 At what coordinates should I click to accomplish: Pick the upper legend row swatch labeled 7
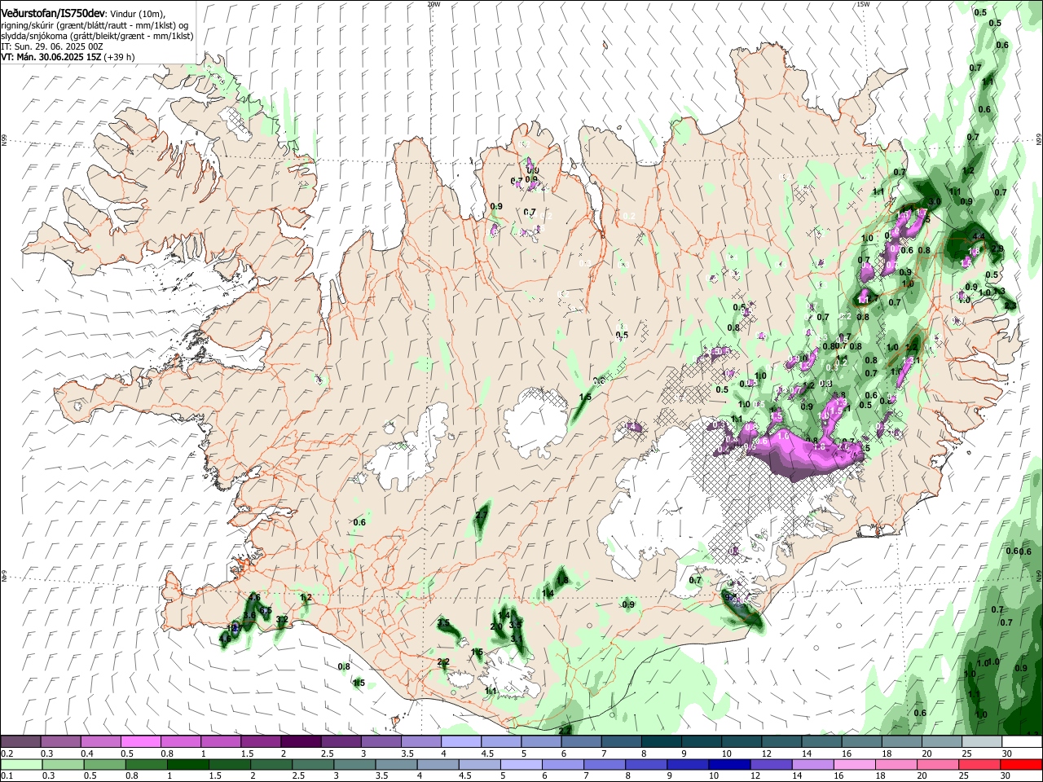coord(620,742)
